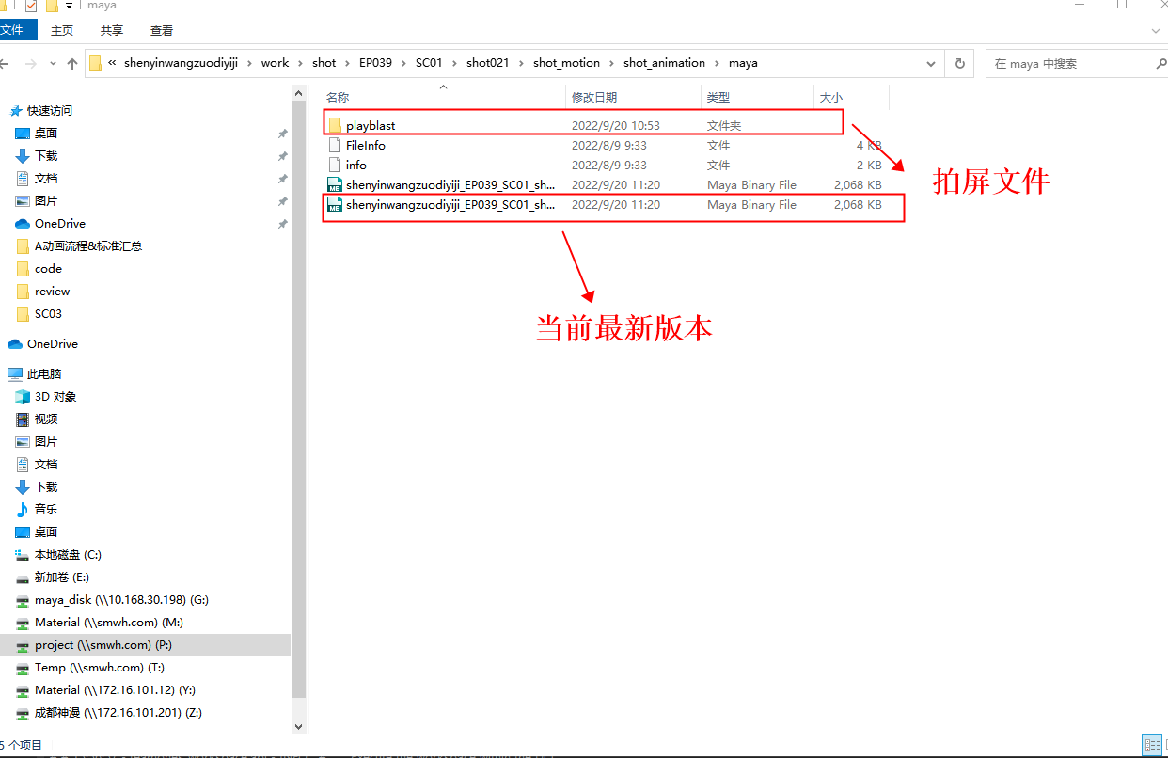Viewport: 1168px width, 758px height.
Task: Select the second Maya Binary file name
Action: [x=450, y=204]
